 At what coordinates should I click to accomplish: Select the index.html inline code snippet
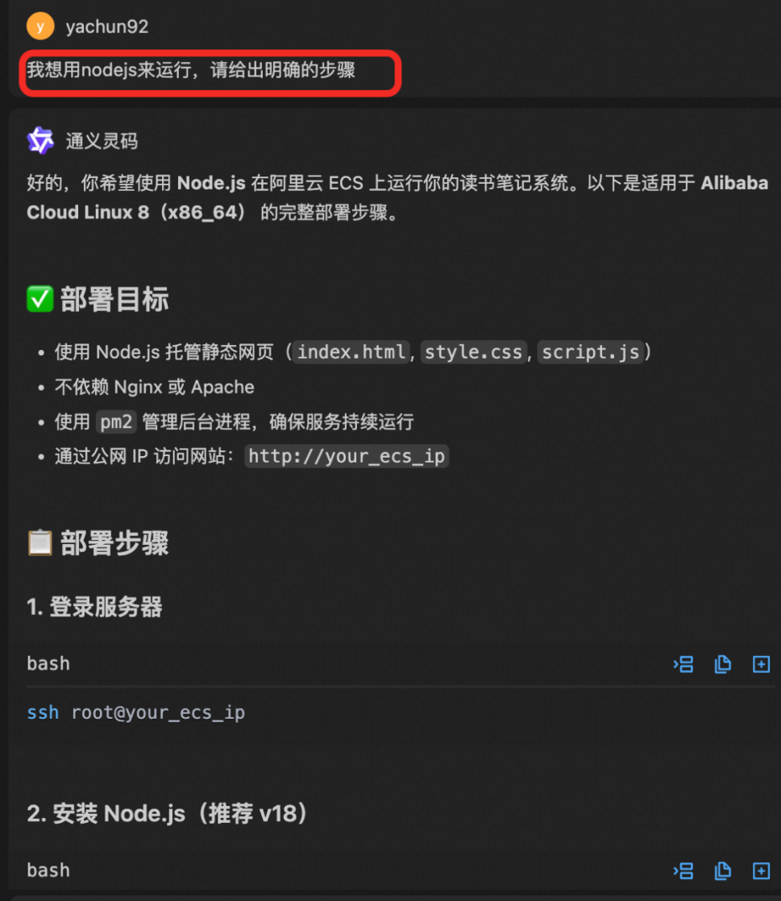click(351, 351)
